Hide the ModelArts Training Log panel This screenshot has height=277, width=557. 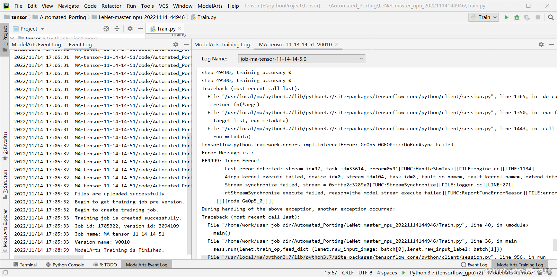pos(552,44)
